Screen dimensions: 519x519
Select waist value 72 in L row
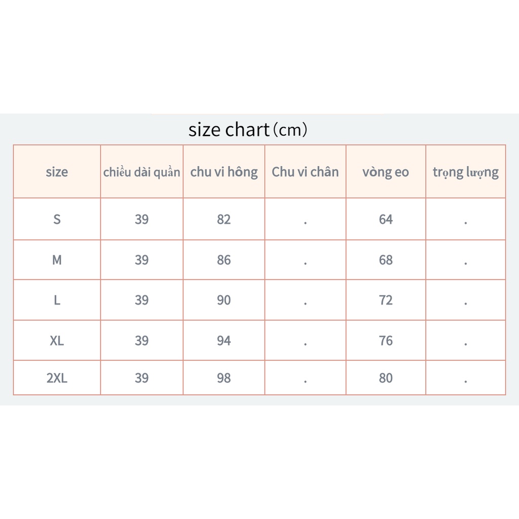[386, 300]
